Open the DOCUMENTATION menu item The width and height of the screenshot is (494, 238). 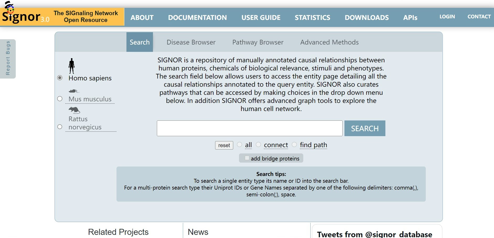coord(197,18)
